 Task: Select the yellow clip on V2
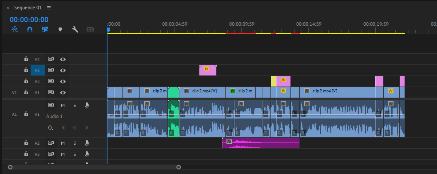click(x=274, y=81)
